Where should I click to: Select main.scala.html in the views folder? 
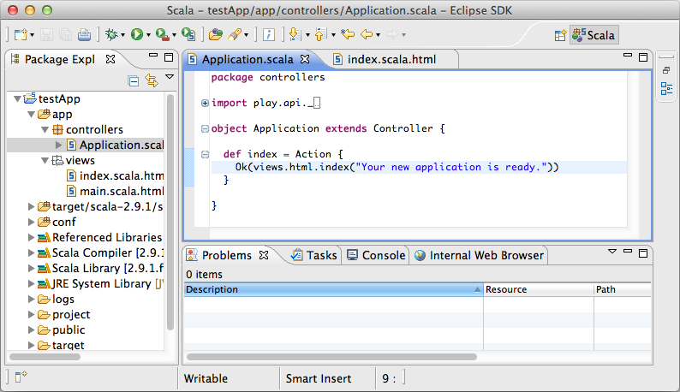tap(121, 191)
